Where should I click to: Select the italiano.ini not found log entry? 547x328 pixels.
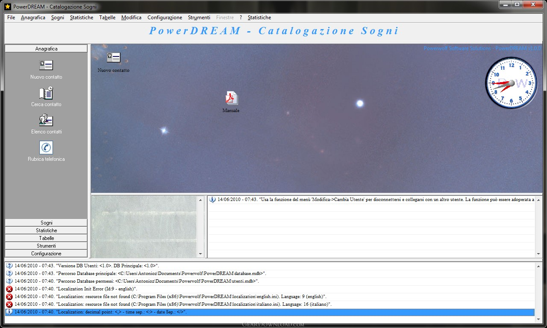tap(270, 304)
